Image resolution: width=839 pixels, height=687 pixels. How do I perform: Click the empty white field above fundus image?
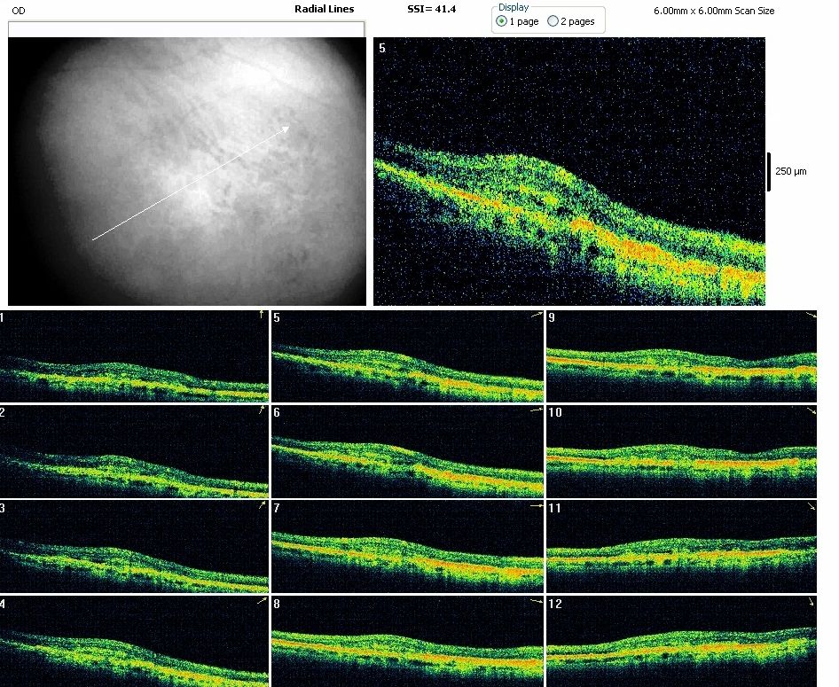click(186, 29)
